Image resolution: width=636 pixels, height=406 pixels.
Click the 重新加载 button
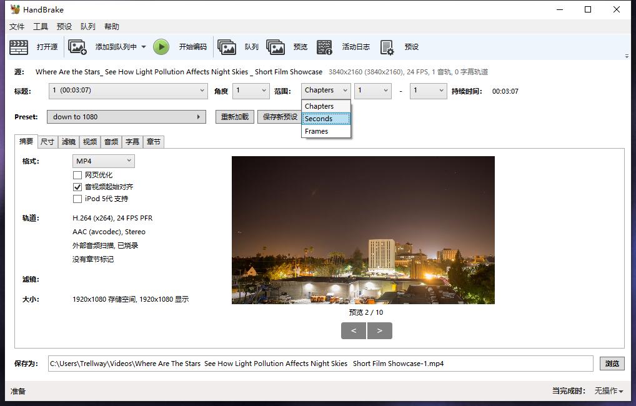coord(235,117)
